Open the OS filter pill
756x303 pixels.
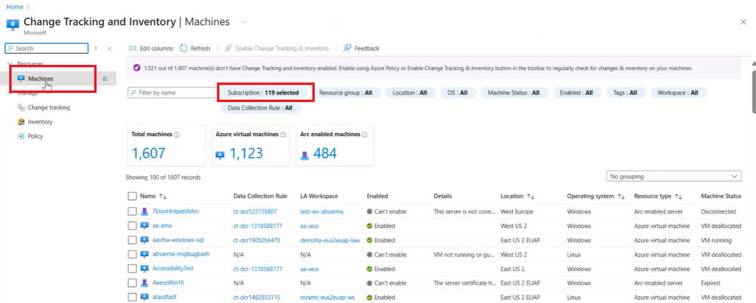[x=458, y=93]
